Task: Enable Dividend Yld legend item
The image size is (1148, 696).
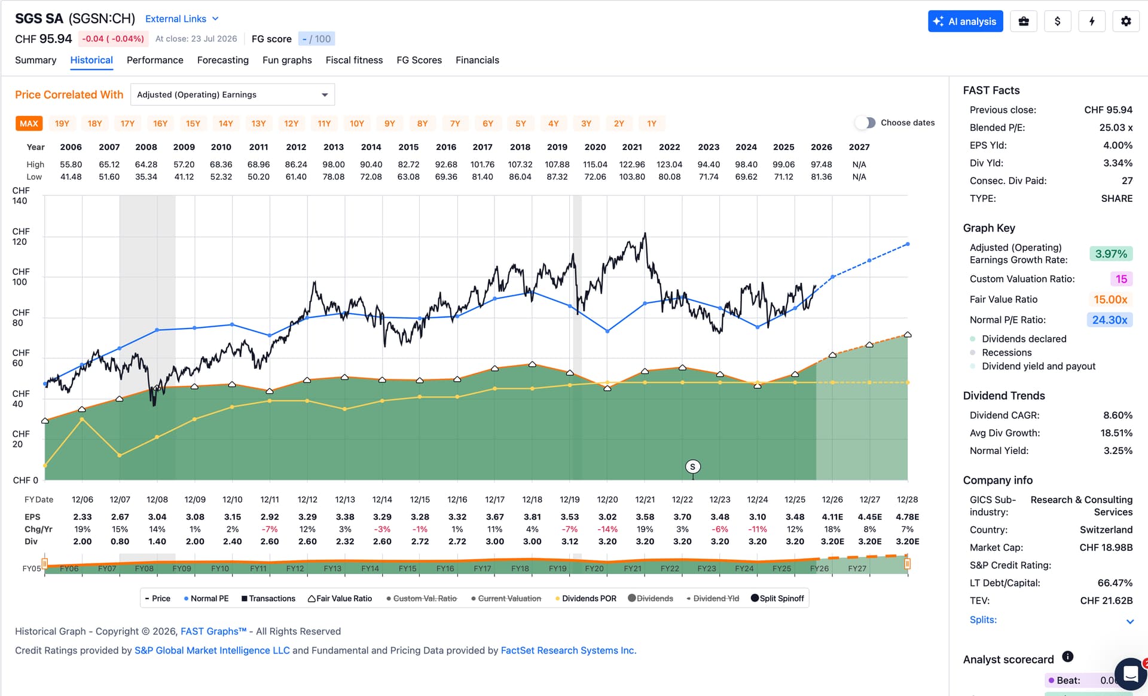Action: (713, 599)
